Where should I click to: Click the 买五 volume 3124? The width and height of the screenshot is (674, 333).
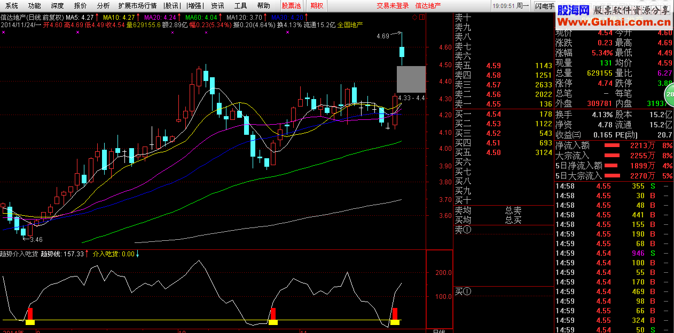(x=544, y=152)
